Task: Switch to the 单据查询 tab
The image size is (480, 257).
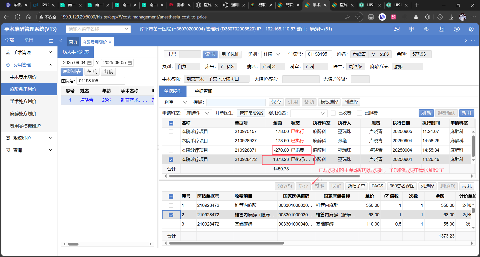Action: (203, 91)
